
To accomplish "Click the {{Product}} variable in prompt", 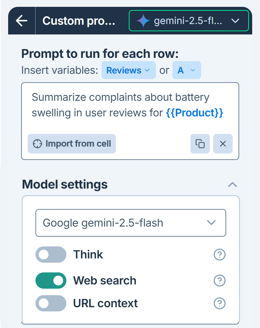I will click(x=194, y=113).
